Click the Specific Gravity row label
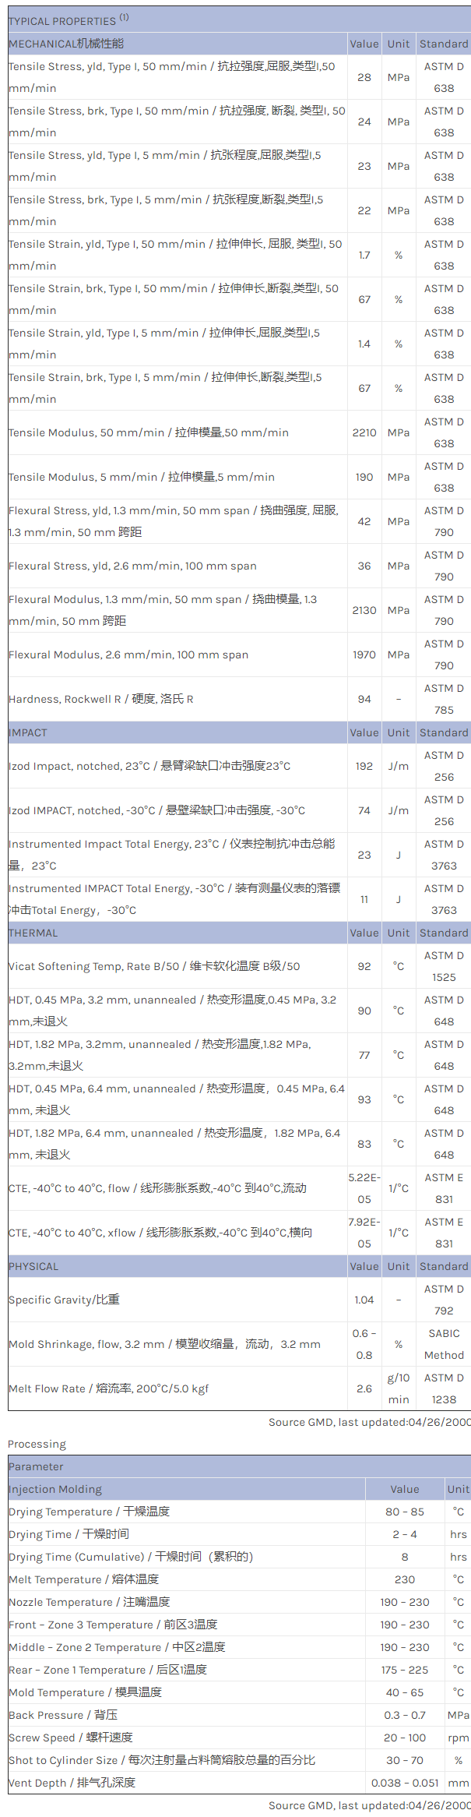Viewport: 471px width, 1817px height. (64, 1300)
